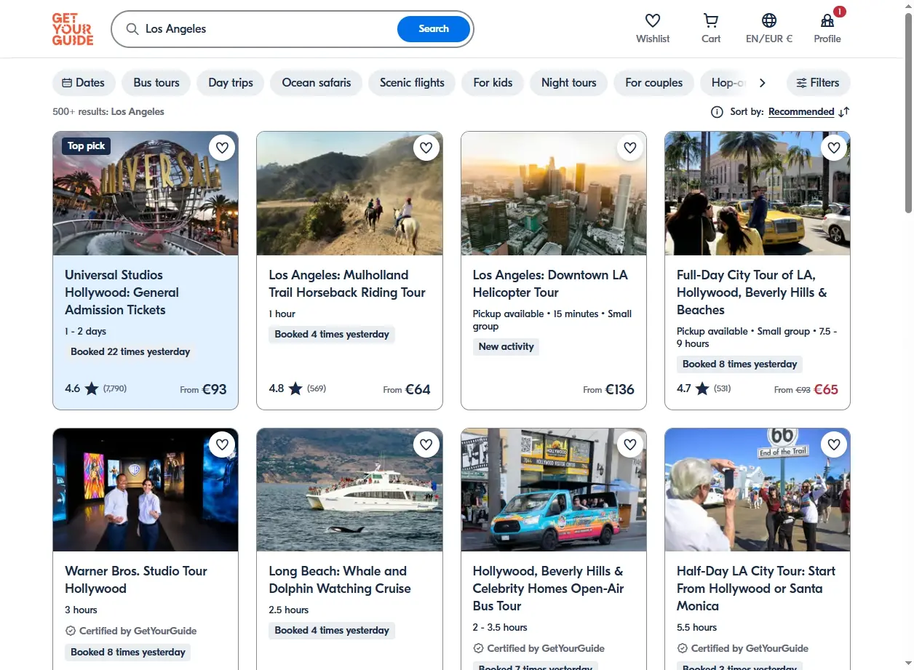914x670 pixels.
Task: Click the magnifier icon in search box
Action: (132, 29)
